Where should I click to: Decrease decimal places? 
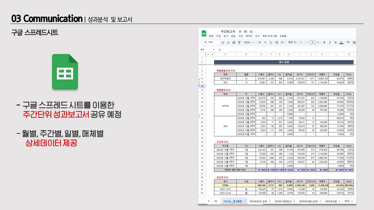tap(271, 43)
